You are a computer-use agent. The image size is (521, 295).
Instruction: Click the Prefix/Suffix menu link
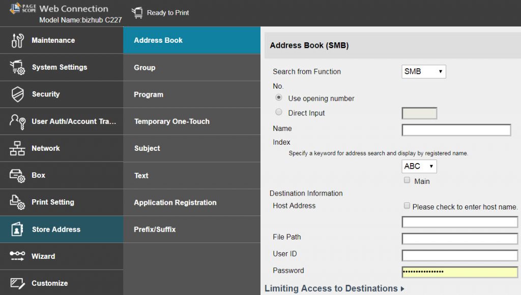point(155,230)
